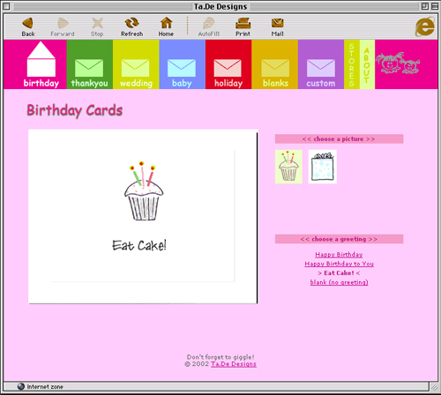Switch to the wedding cards tab
Image resolution: width=441 pixels, height=395 pixels.
[x=136, y=64]
